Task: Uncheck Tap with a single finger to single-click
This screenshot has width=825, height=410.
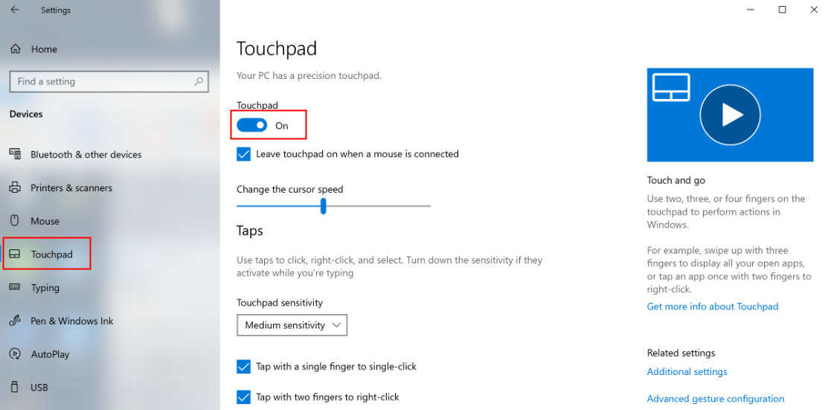Action: tap(243, 367)
